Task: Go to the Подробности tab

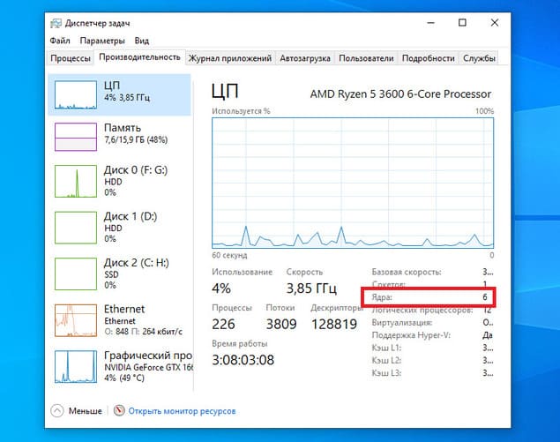Action: click(x=429, y=58)
